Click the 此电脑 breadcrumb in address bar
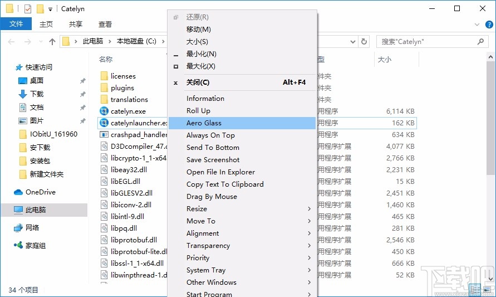 [x=93, y=41]
